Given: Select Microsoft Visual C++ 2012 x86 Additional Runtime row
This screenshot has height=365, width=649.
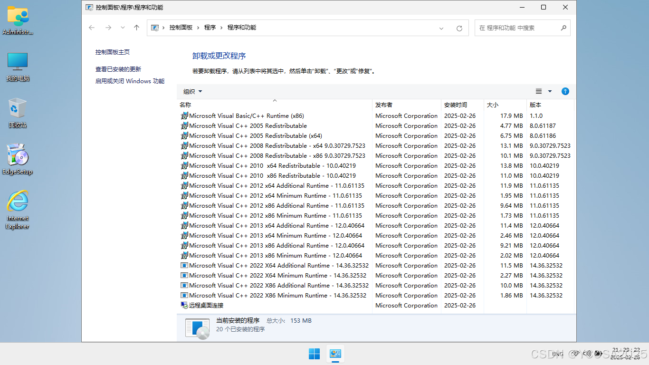Looking at the screenshot, I should tap(376, 206).
